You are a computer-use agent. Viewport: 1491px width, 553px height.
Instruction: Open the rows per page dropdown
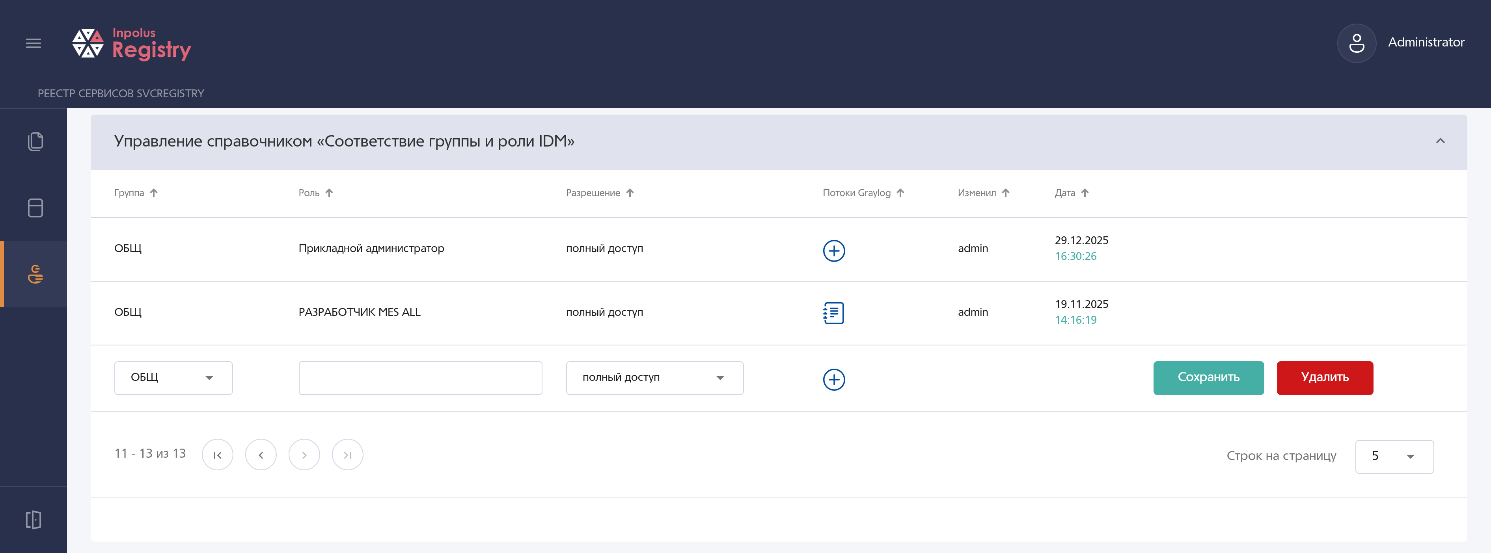(x=1394, y=457)
